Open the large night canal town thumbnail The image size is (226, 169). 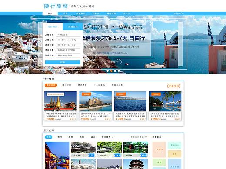tap(57, 155)
